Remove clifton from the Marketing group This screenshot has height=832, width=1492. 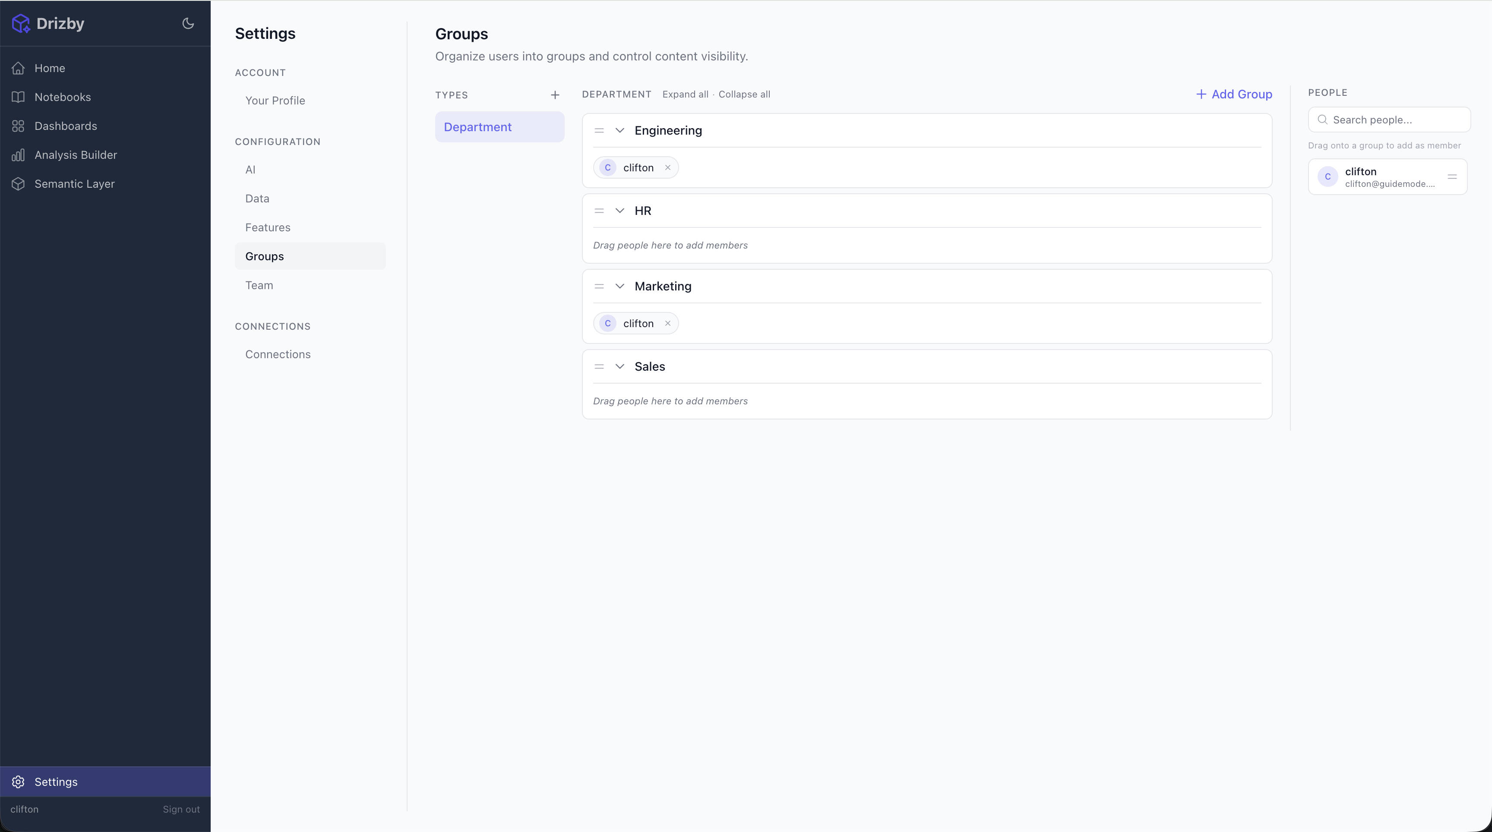(668, 323)
